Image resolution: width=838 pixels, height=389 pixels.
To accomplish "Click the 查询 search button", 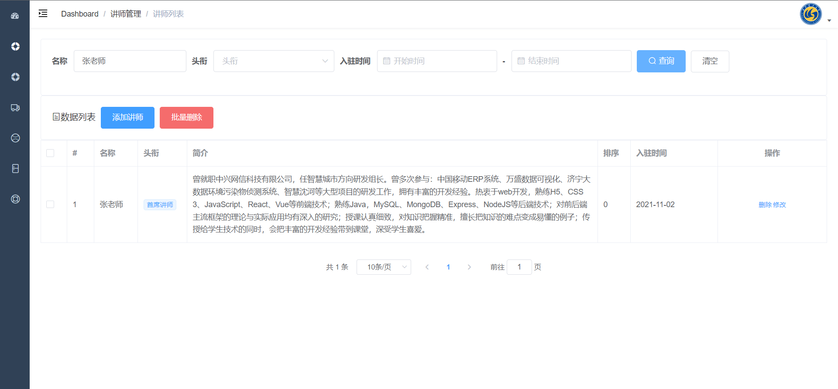I will (661, 61).
